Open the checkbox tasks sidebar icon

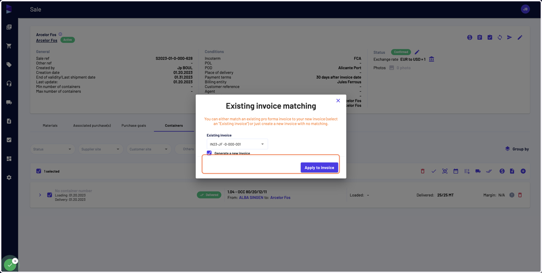click(9, 140)
